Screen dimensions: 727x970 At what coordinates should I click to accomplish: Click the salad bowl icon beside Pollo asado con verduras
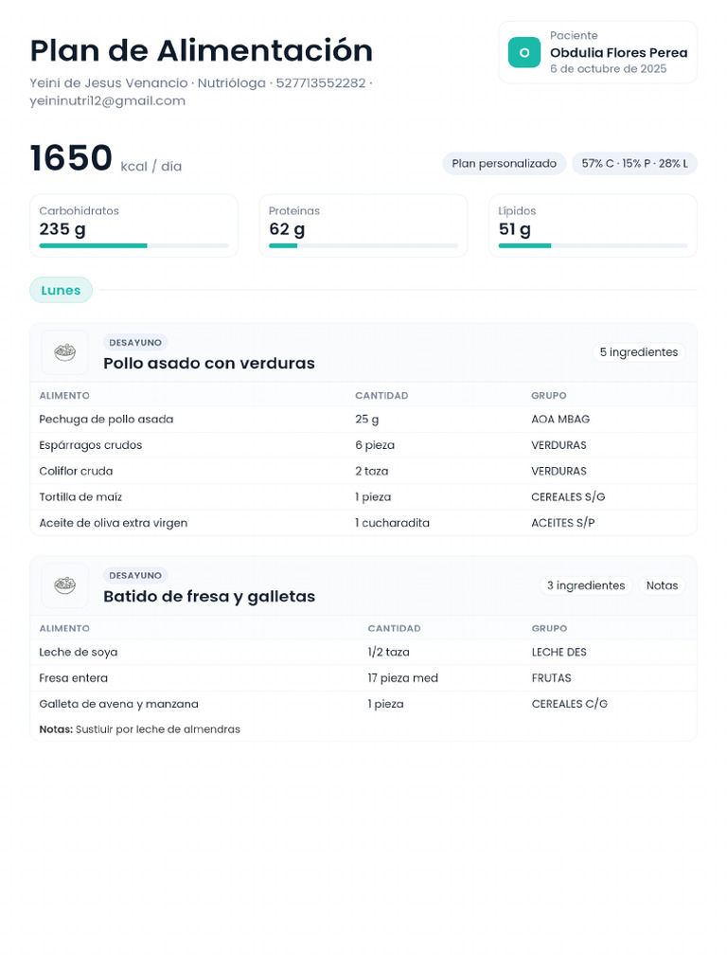(65, 352)
